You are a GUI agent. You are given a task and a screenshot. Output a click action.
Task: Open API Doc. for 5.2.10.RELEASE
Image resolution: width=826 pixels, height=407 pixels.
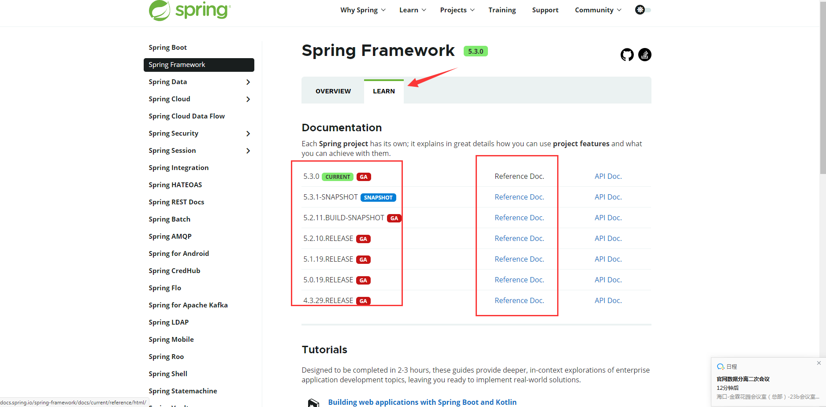click(608, 238)
